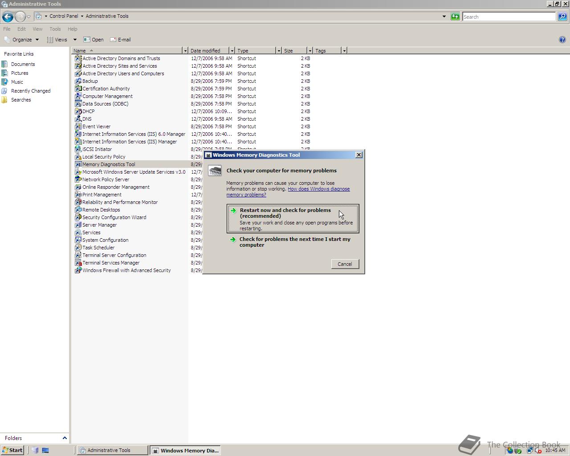Viewport: 570px width, 456px height.
Task: Select the DNS shortcut icon
Action: pyautogui.click(x=78, y=119)
